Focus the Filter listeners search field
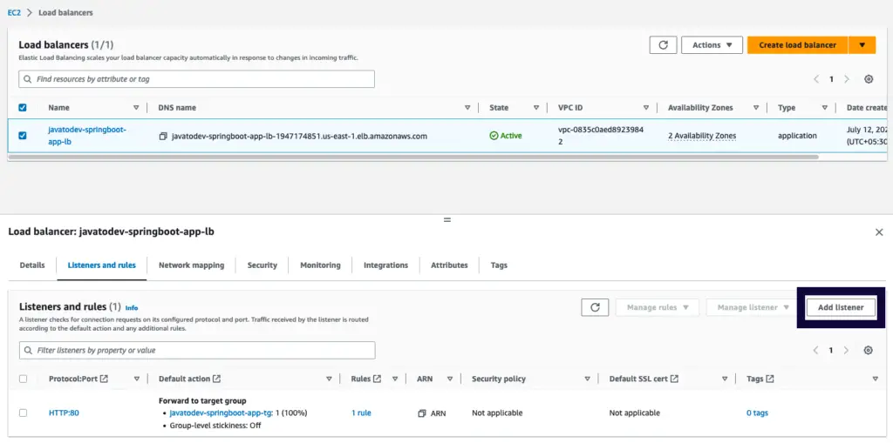 (197, 350)
